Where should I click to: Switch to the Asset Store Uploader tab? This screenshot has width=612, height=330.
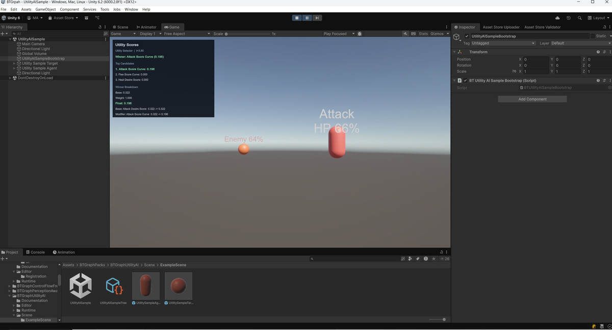[x=501, y=27]
